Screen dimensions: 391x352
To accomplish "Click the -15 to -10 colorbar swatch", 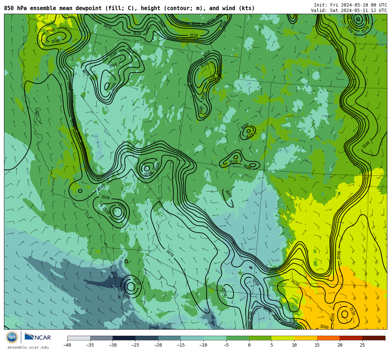I will coord(192,338).
